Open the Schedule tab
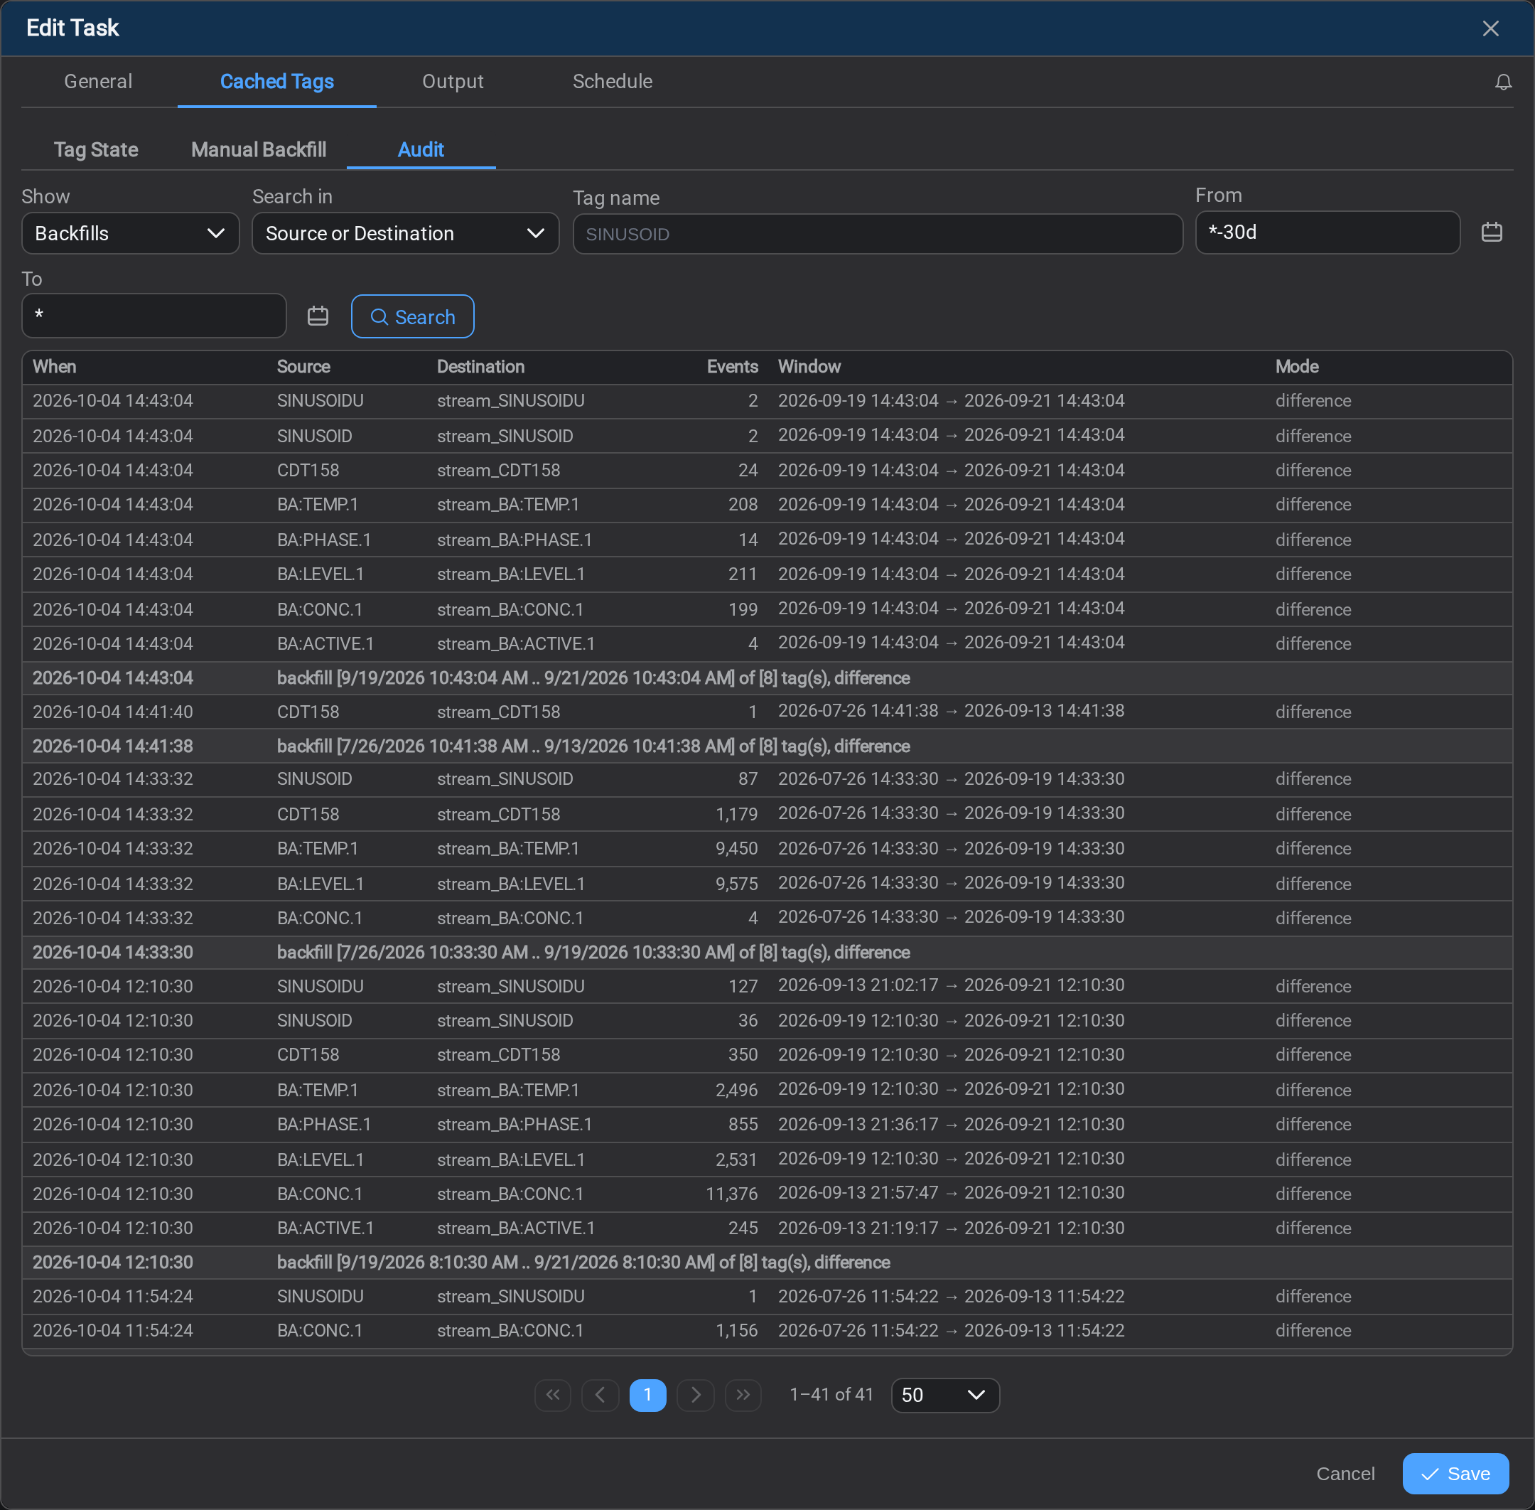 tap(612, 82)
